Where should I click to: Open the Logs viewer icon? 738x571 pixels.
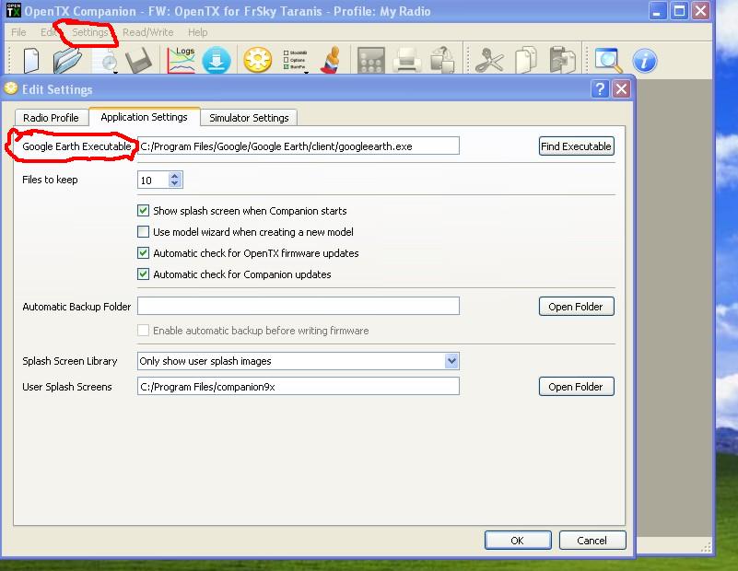click(181, 61)
